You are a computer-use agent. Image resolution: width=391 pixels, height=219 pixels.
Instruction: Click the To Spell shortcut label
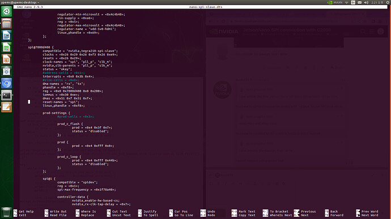151,215
